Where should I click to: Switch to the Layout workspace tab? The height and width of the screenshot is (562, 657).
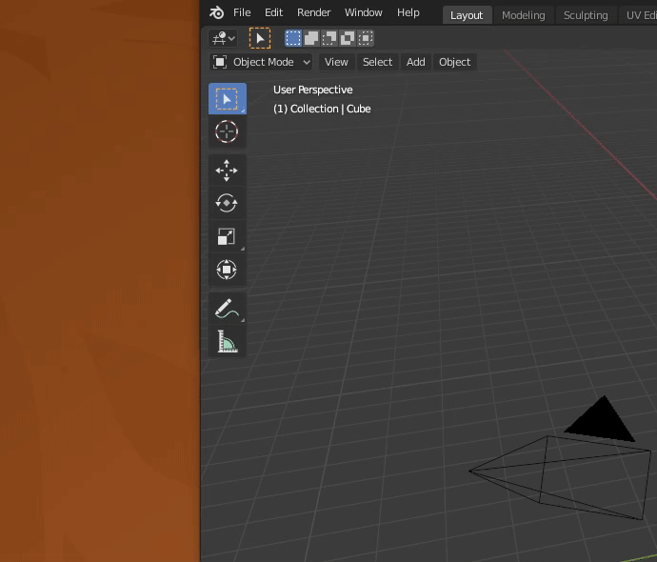tap(467, 15)
